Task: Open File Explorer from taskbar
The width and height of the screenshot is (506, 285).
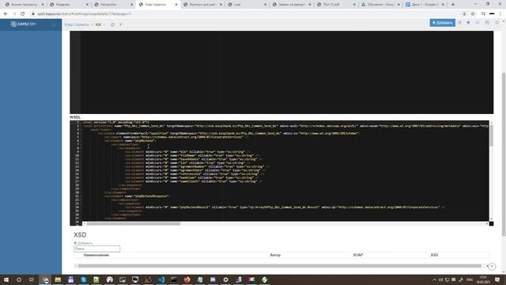Action: (x=58, y=279)
